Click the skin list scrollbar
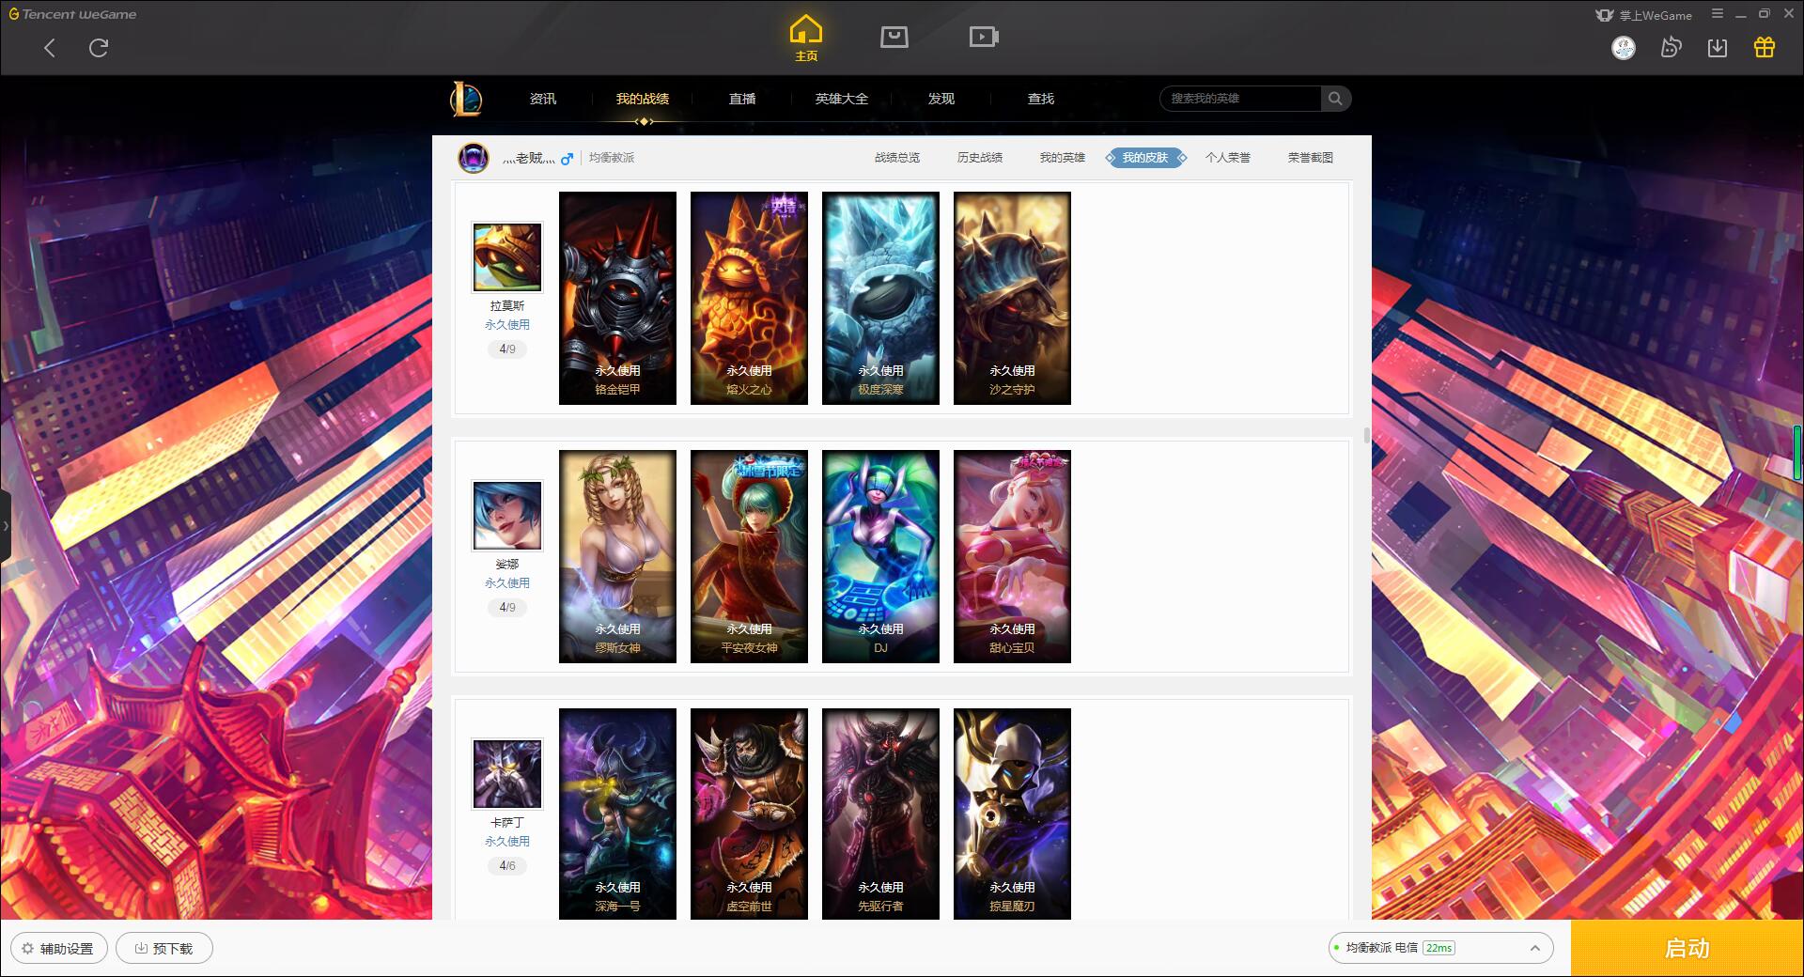The height and width of the screenshot is (977, 1804). [1366, 435]
